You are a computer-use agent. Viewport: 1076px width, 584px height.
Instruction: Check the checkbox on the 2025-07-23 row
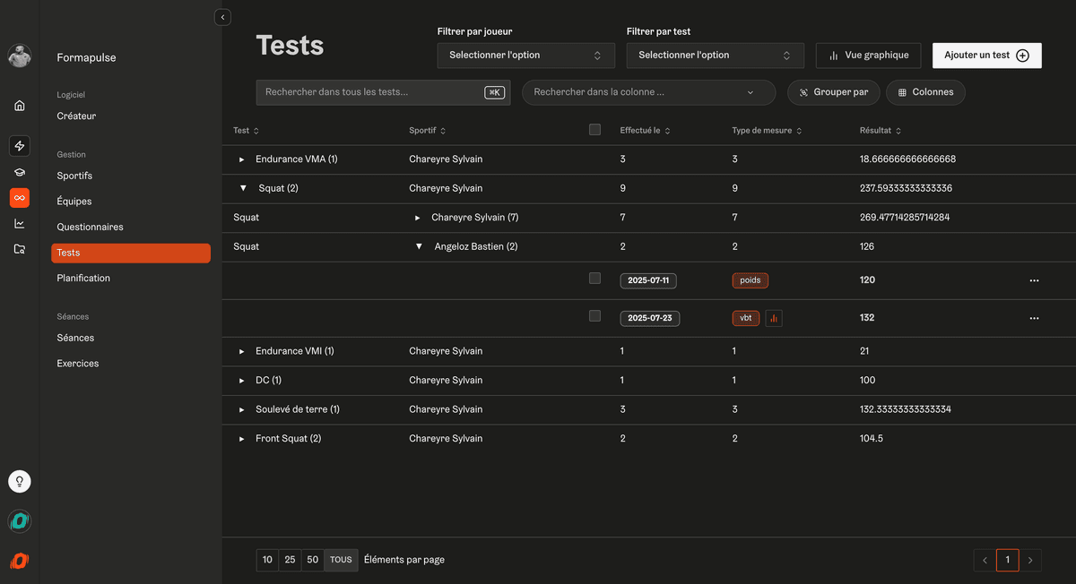click(594, 317)
